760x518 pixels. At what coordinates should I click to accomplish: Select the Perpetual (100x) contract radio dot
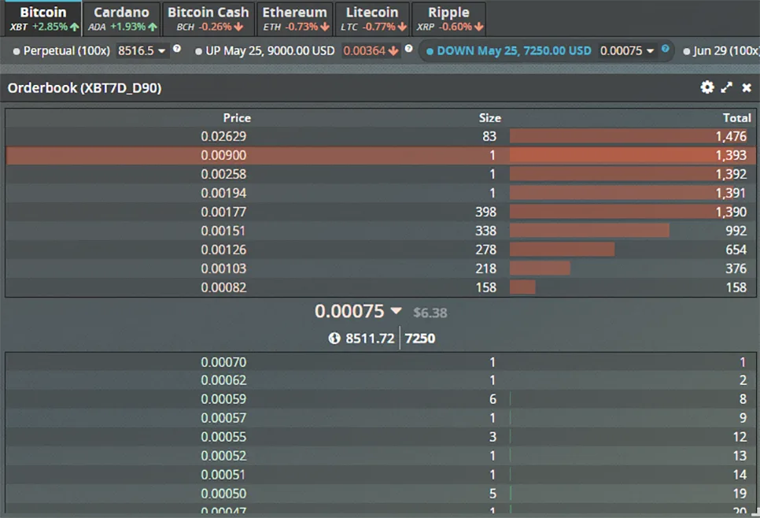pos(17,51)
